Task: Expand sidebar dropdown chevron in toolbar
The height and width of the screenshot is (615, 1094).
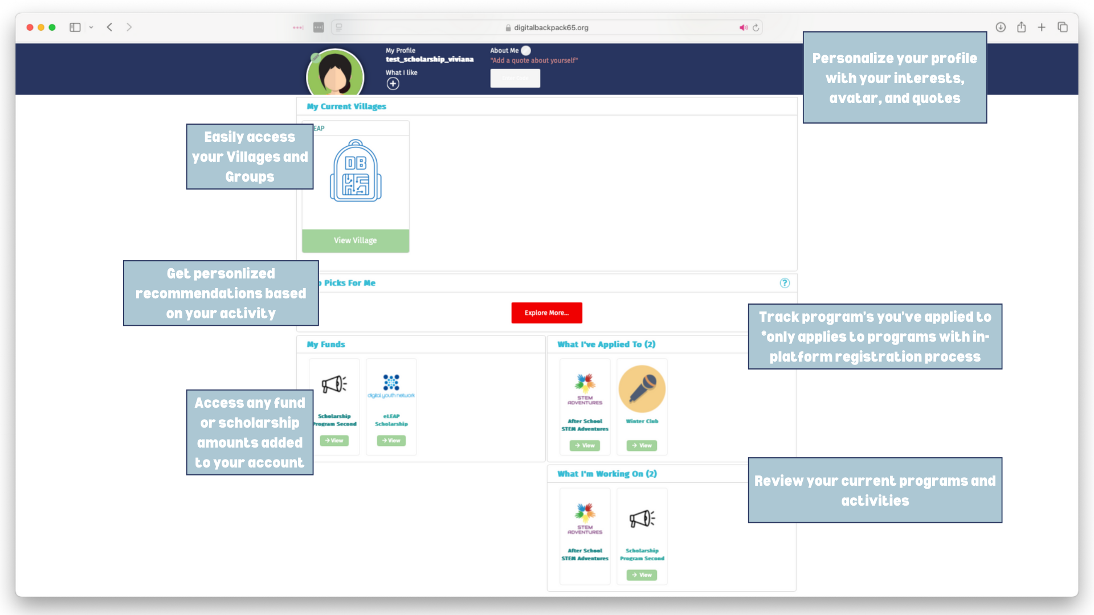Action: click(91, 27)
